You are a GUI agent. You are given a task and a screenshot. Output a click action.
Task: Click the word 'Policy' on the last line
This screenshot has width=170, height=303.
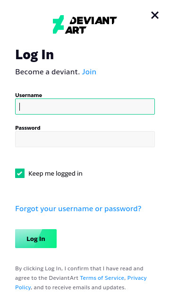pos(23,287)
